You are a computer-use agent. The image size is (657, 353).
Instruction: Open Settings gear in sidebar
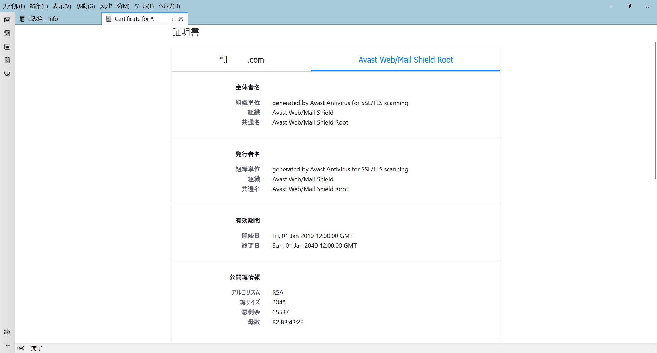(x=7, y=332)
